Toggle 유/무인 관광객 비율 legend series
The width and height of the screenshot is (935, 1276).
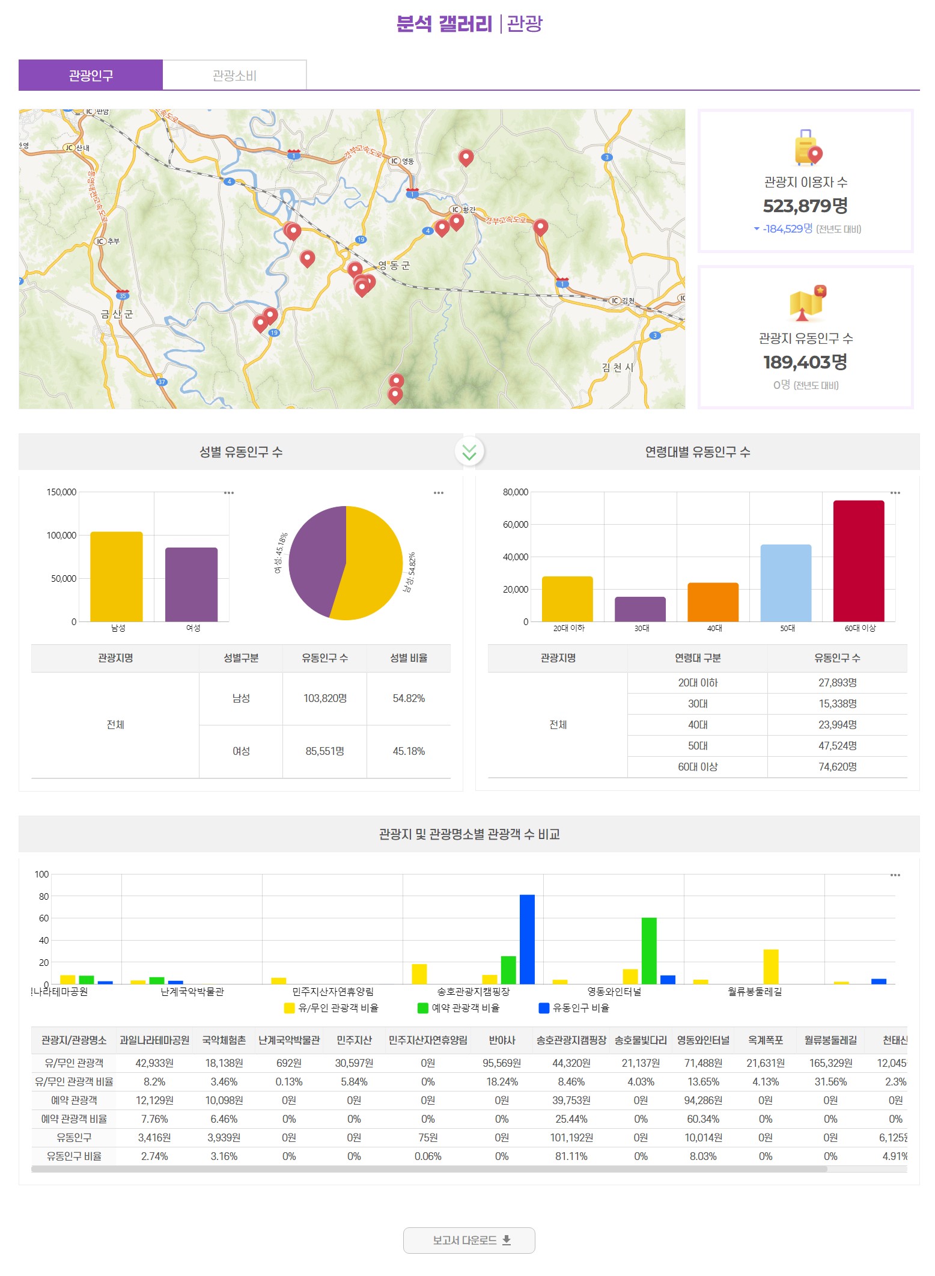(x=332, y=1008)
